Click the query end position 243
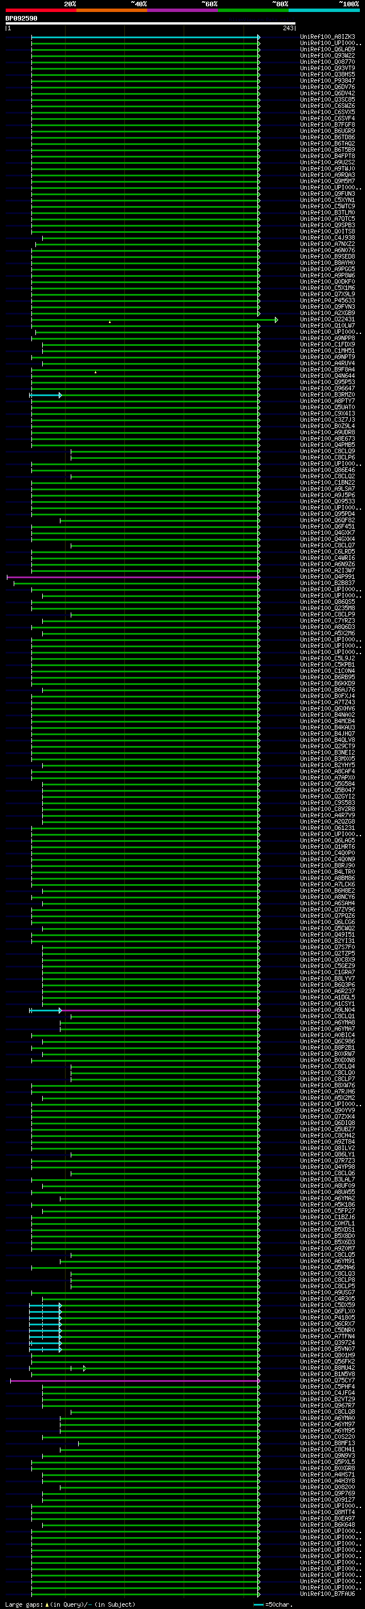The width and height of the screenshot is (365, 1609). (287, 28)
